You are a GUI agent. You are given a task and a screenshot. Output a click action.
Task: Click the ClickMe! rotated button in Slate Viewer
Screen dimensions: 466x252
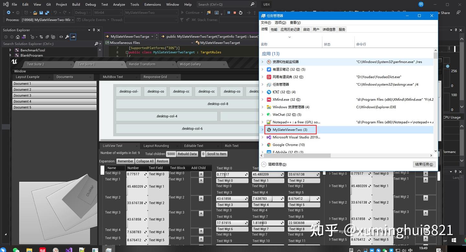tap(90, 191)
